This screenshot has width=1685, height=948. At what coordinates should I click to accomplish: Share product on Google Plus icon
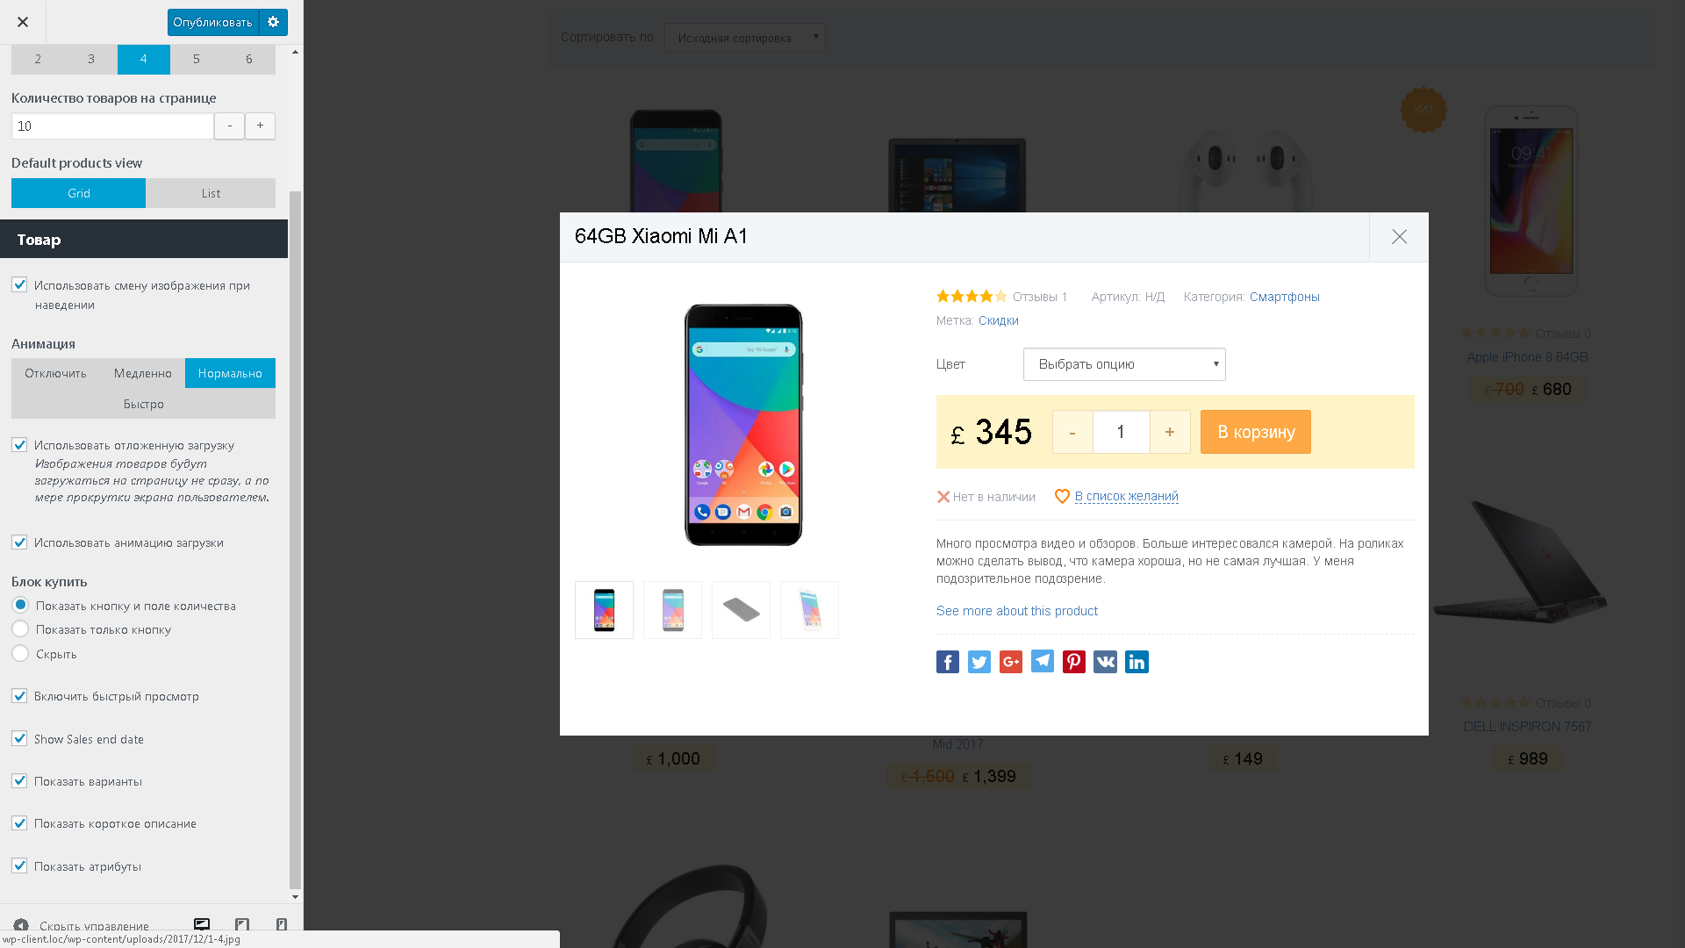(x=1010, y=662)
